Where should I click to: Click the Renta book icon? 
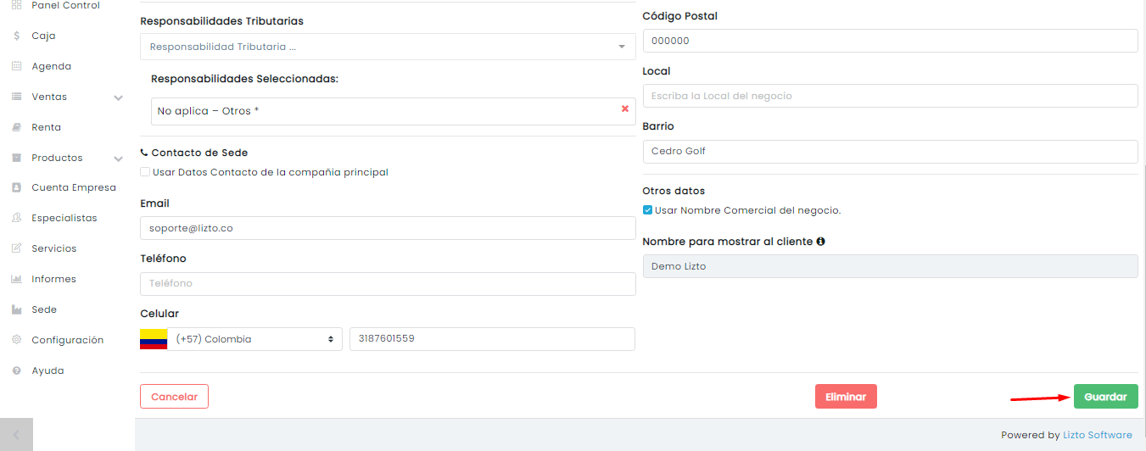coord(16,127)
